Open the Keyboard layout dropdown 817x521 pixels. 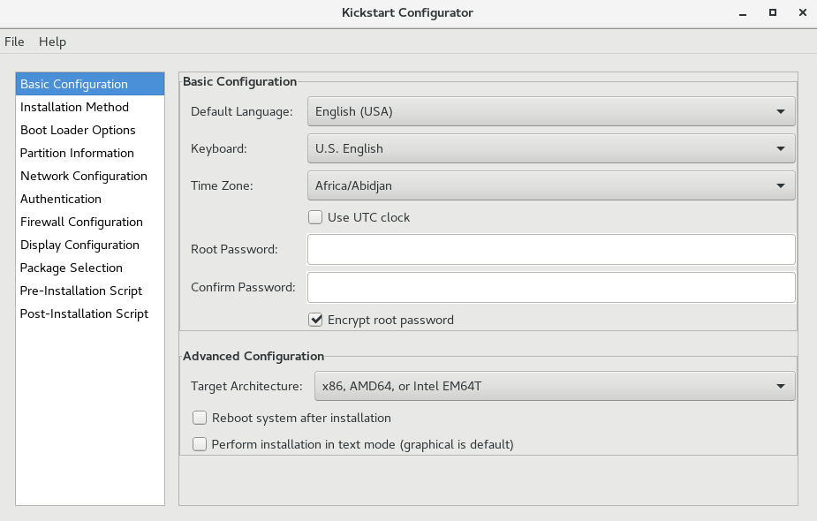pyautogui.click(x=550, y=148)
